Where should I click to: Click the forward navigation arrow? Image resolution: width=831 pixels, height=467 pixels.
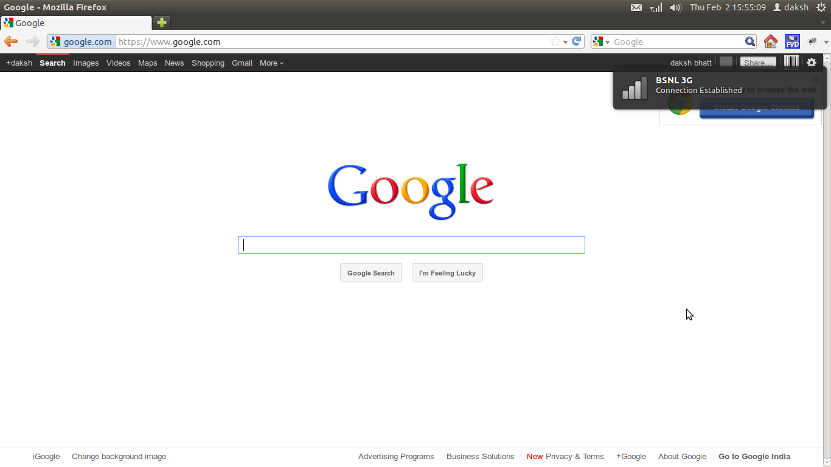32,41
